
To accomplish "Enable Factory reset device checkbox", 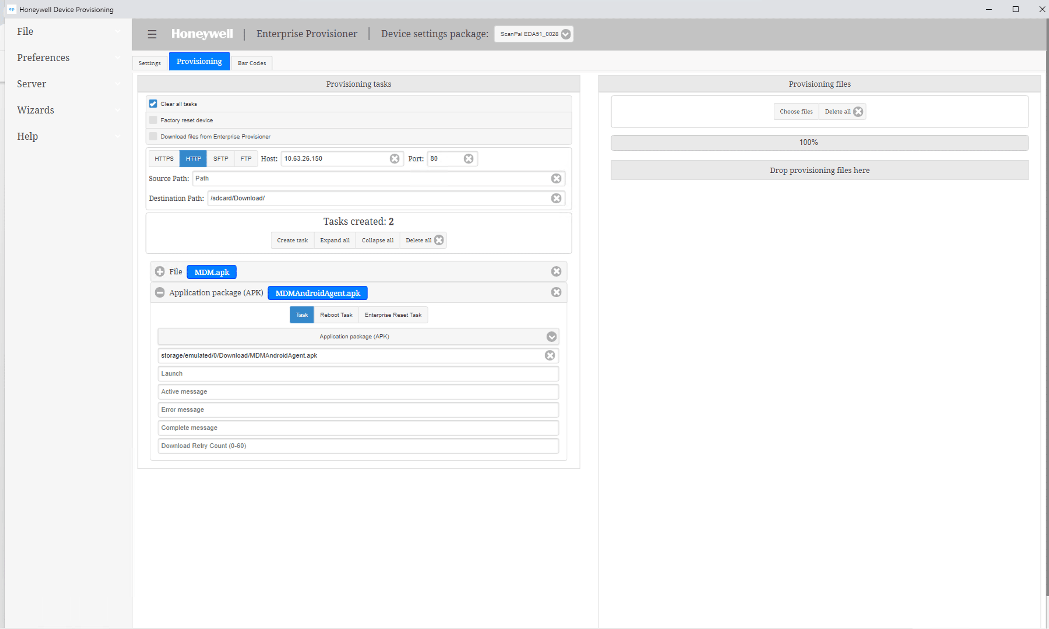I will click(153, 120).
